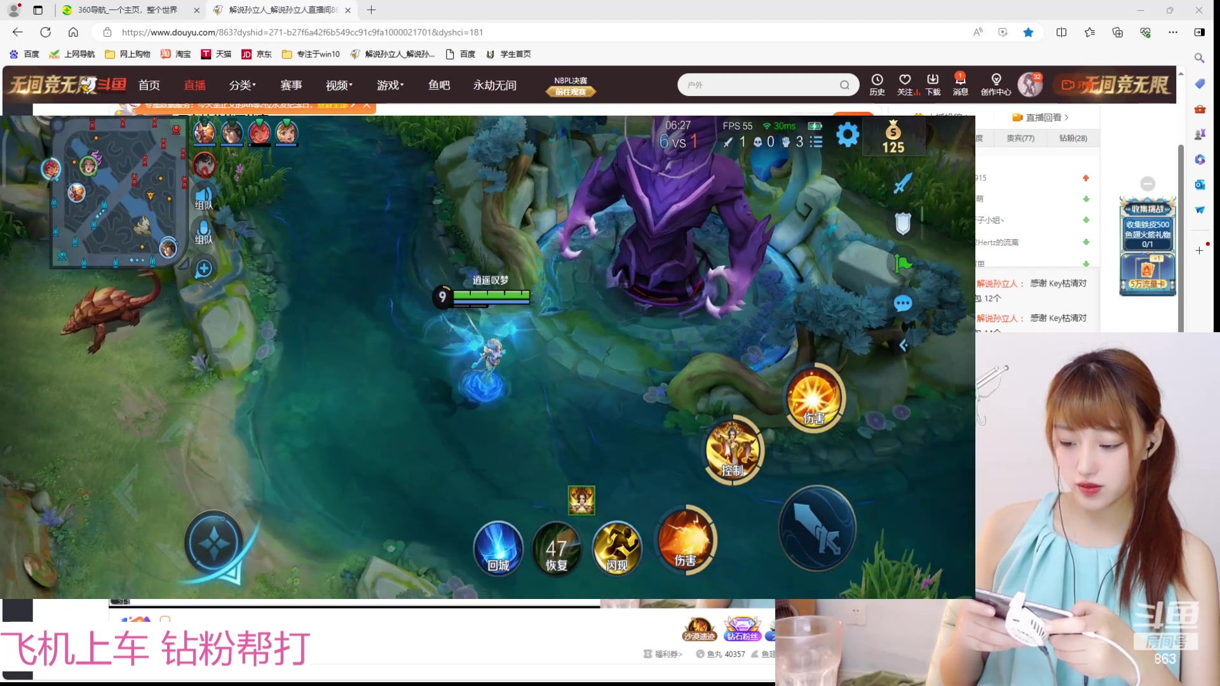The width and height of the screenshot is (1220, 686).
Task: Click the green flag gather signal
Action: click(903, 263)
